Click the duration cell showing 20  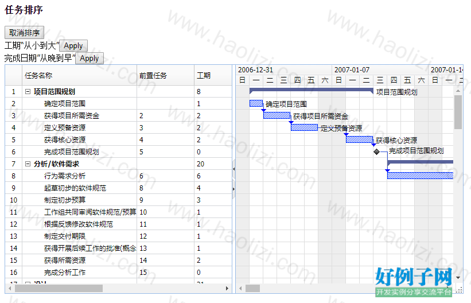pyautogui.click(x=213, y=164)
